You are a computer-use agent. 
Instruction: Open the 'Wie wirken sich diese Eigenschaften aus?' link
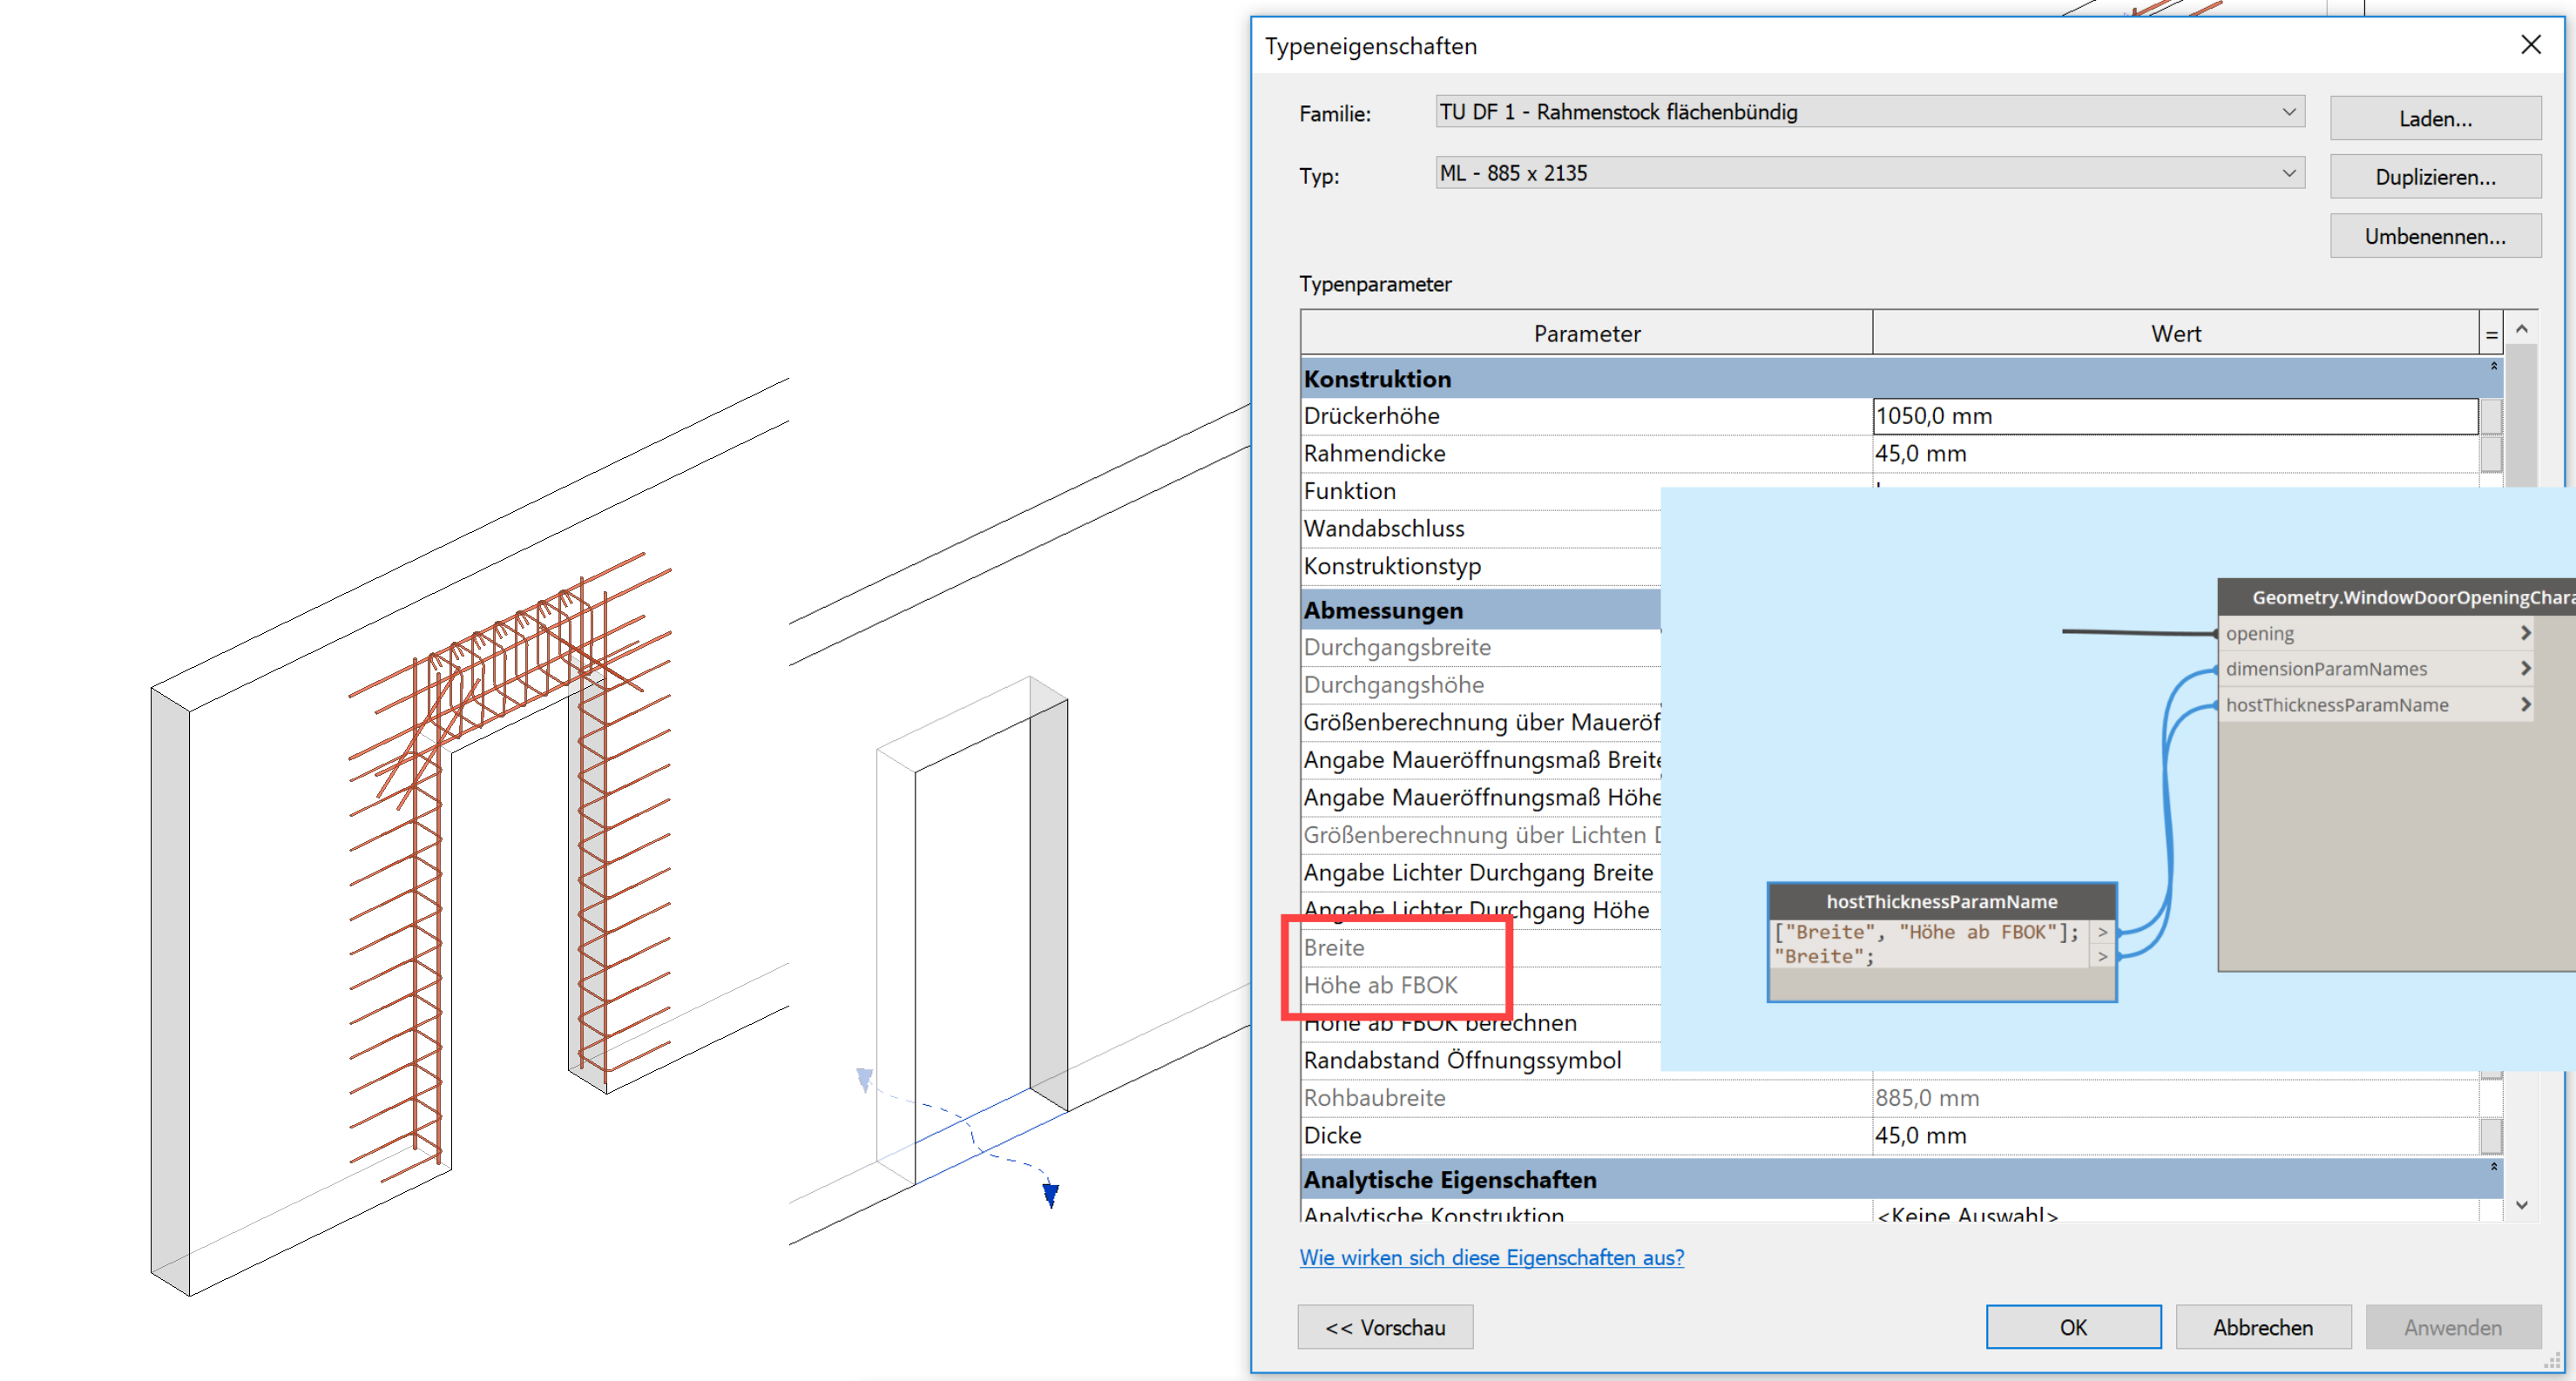(1491, 1257)
